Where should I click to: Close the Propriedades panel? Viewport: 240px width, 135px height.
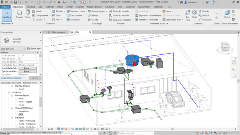[40, 32]
